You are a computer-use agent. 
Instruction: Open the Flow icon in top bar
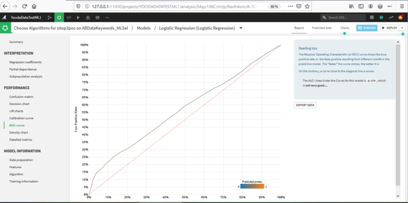[50, 17]
